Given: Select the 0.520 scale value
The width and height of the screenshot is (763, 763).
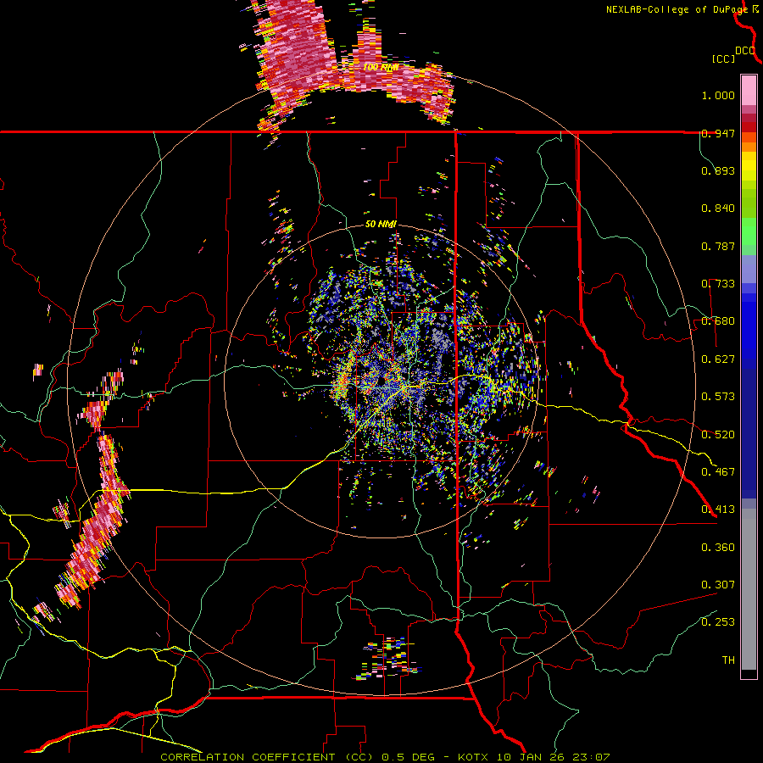Looking at the screenshot, I should 718,435.
